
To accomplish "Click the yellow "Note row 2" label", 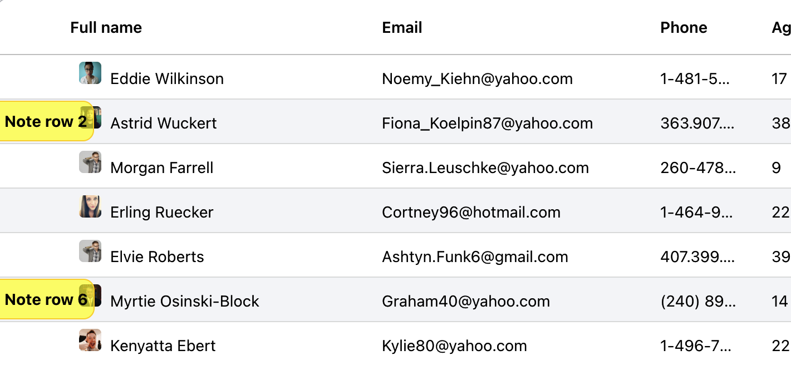I will 46,121.
